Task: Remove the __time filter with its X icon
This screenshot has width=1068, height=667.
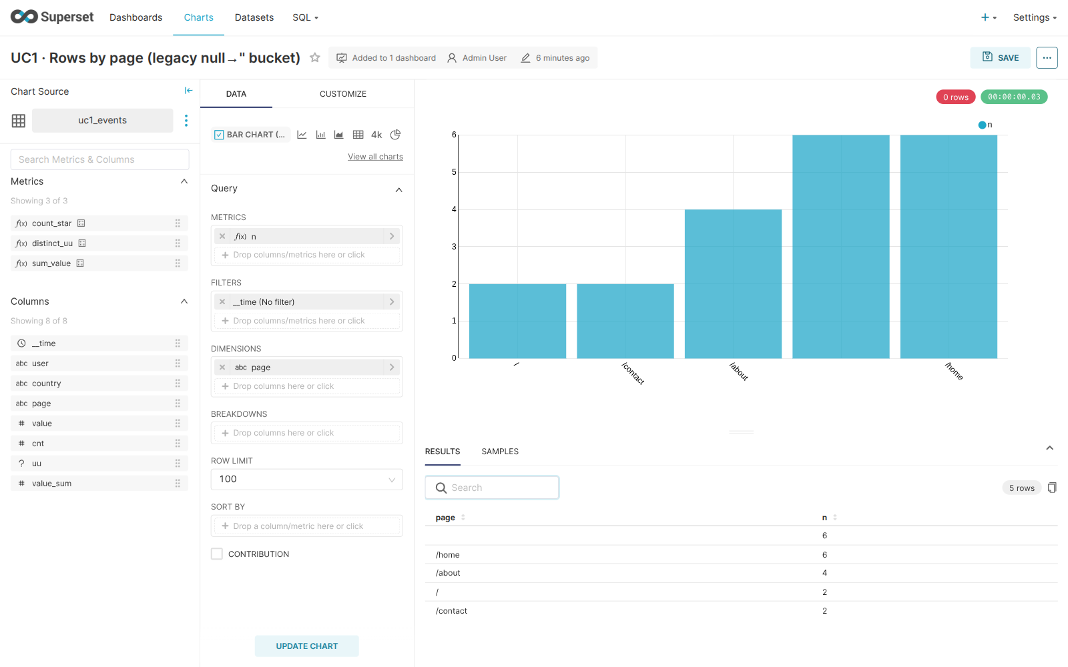Action: click(222, 301)
